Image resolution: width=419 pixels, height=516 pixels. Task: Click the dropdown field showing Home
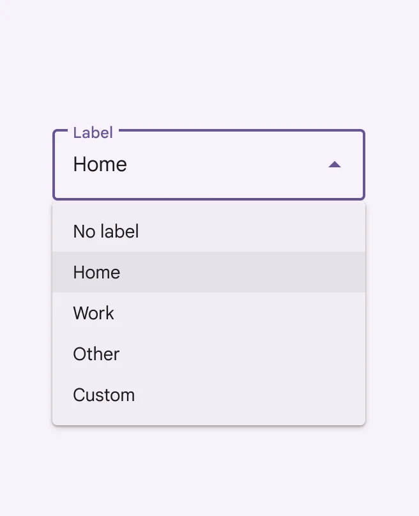(x=209, y=165)
